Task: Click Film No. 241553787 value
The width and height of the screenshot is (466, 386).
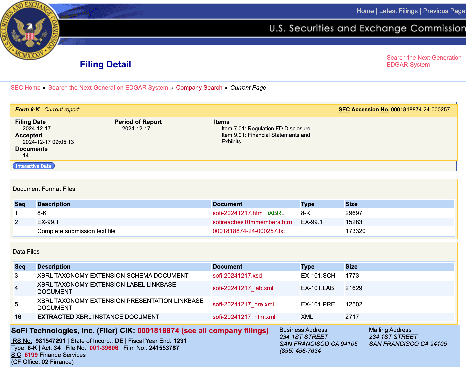Action: 164,348
